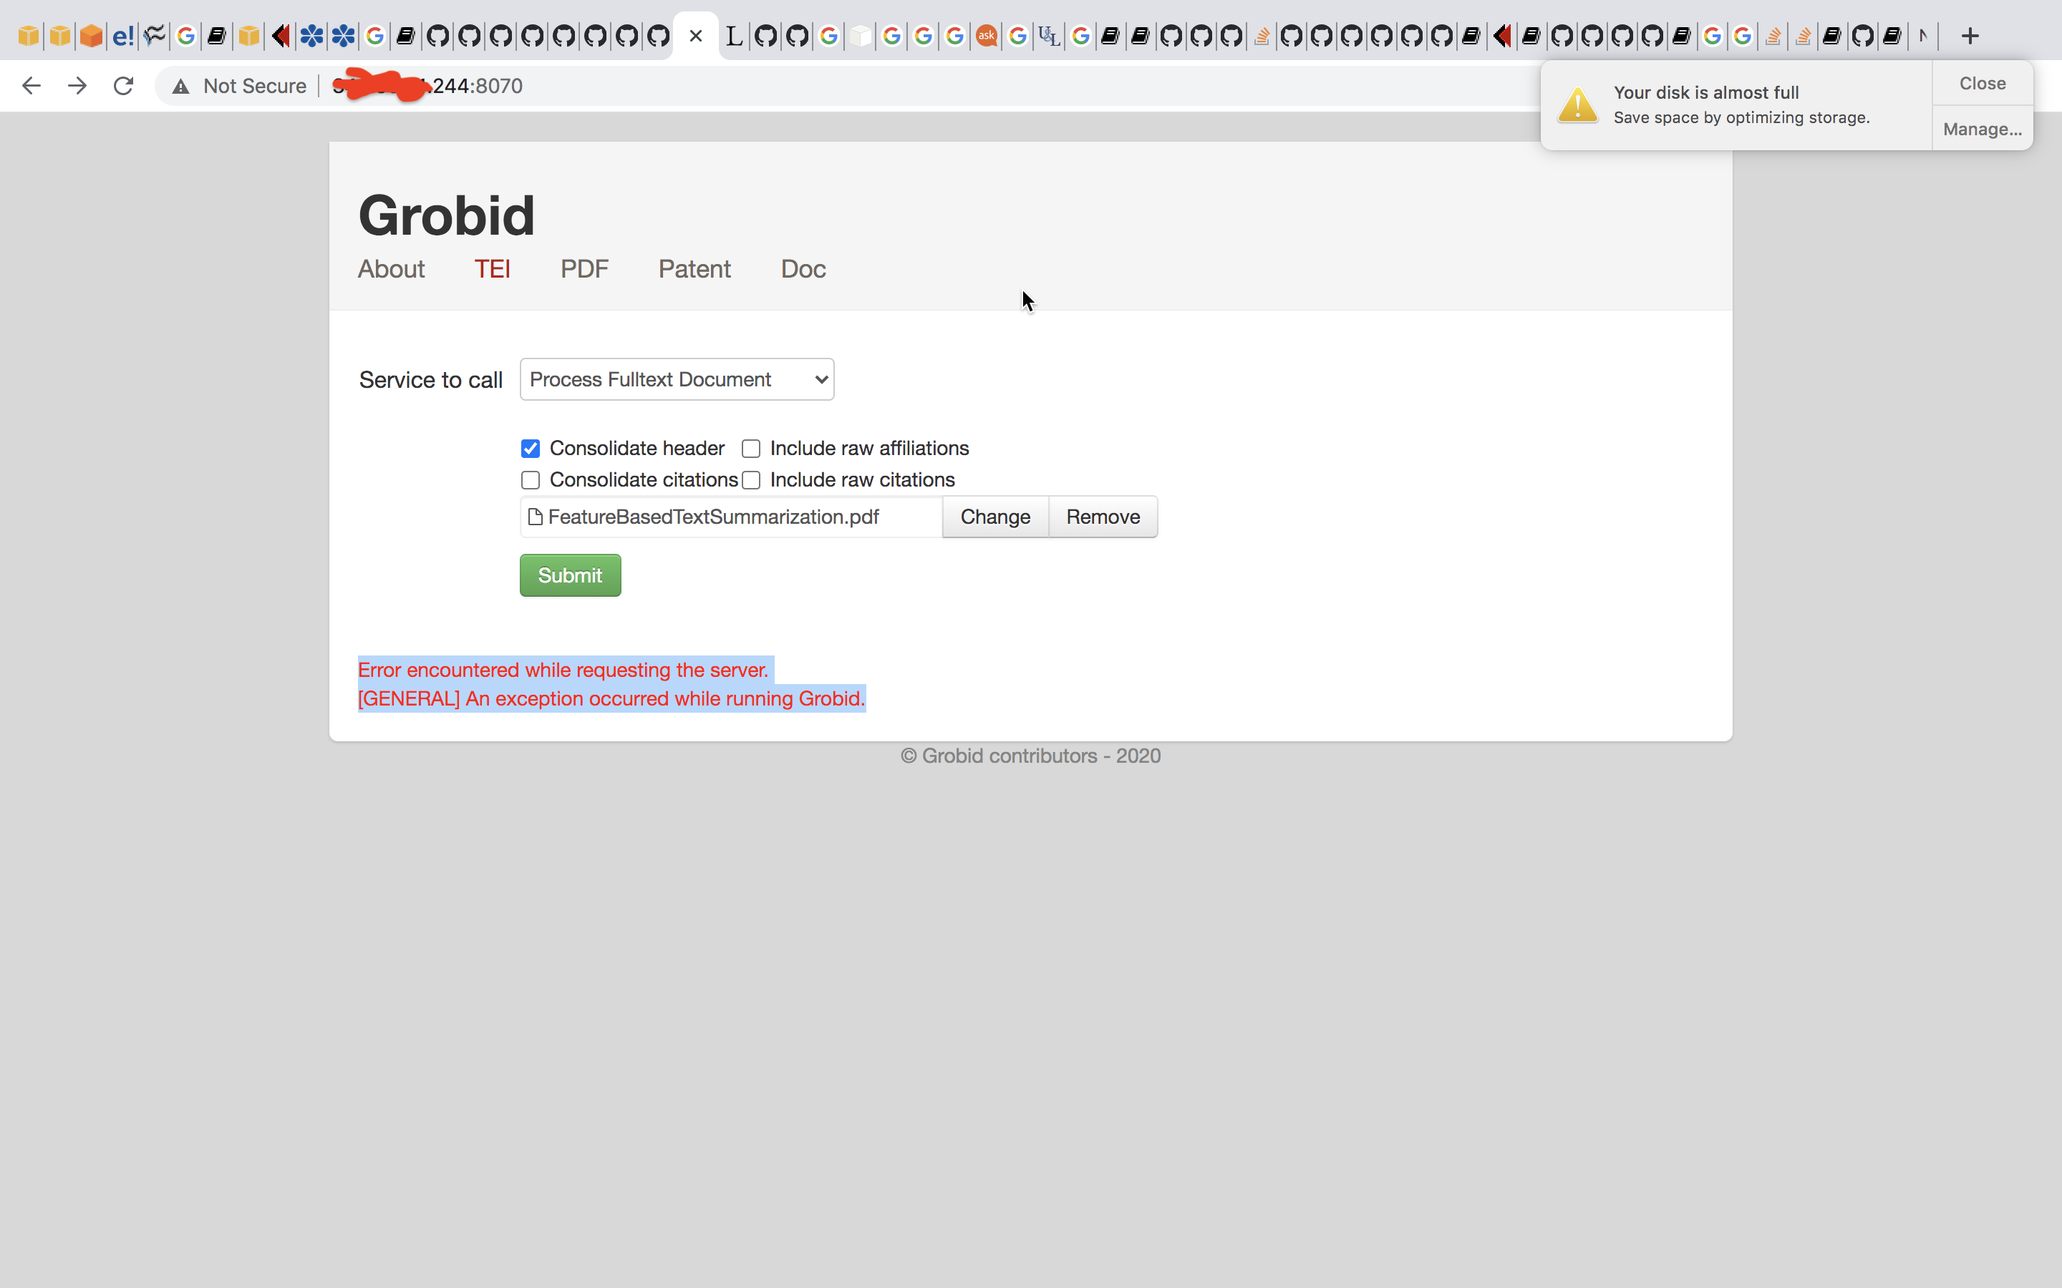2062x1288 pixels.
Task: Switch to an AWS tab with orange box icon
Action: tap(91, 36)
